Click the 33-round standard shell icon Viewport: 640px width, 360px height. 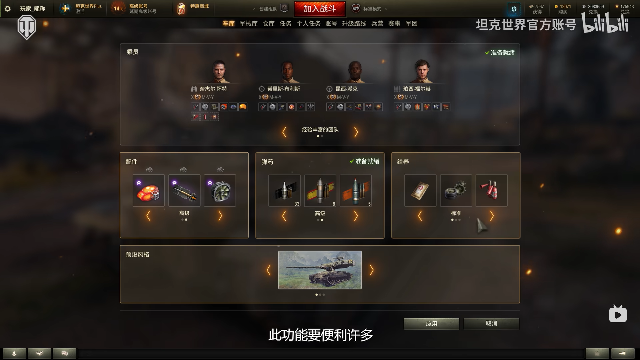[x=284, y=191]
